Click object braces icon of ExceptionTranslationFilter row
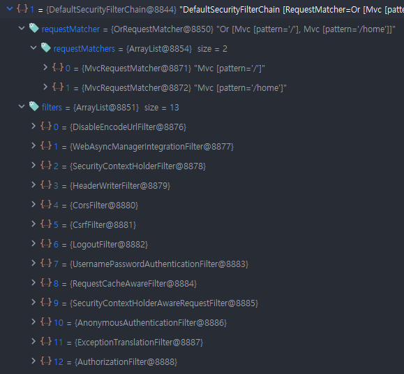 coord(46,341)
